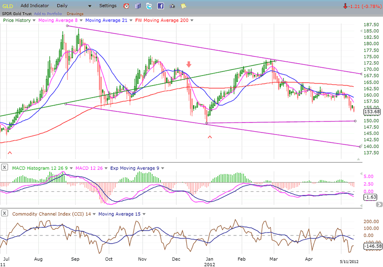Close the Commodity Channel Index panel
Image resolution: width=383 pixels, height=267 pixels.
click(4, 214)
